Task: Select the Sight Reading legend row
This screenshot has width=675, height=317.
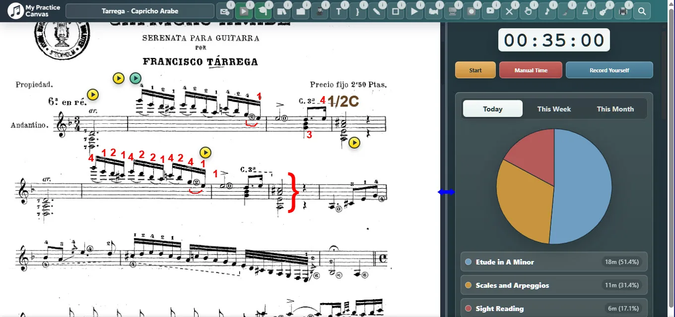Action: (x=554, y=308)
